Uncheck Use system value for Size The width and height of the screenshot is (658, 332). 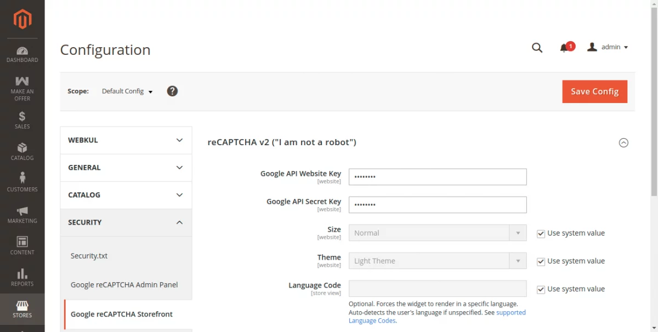(541, 233)
